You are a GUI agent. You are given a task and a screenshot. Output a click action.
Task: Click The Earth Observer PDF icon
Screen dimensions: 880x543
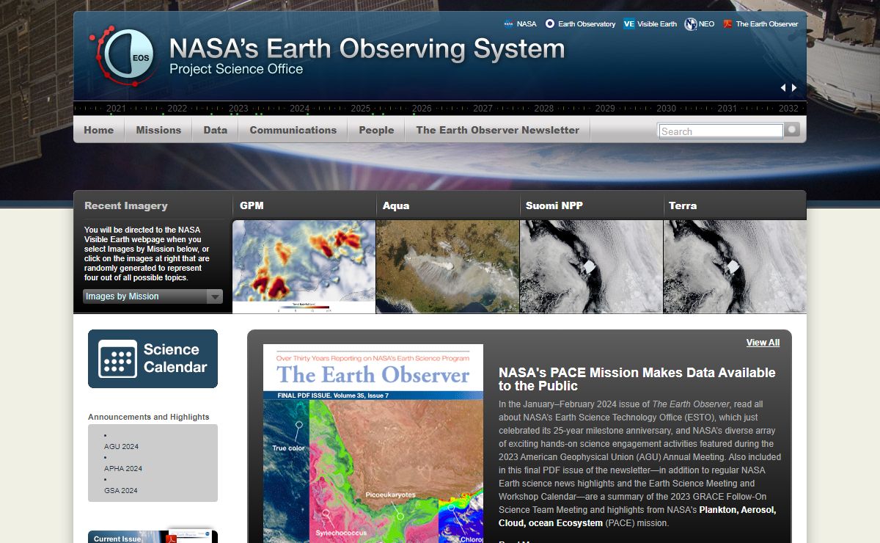pos(727,24)
